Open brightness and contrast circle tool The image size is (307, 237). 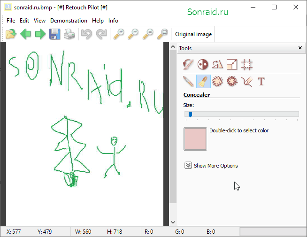coord(203,64)
